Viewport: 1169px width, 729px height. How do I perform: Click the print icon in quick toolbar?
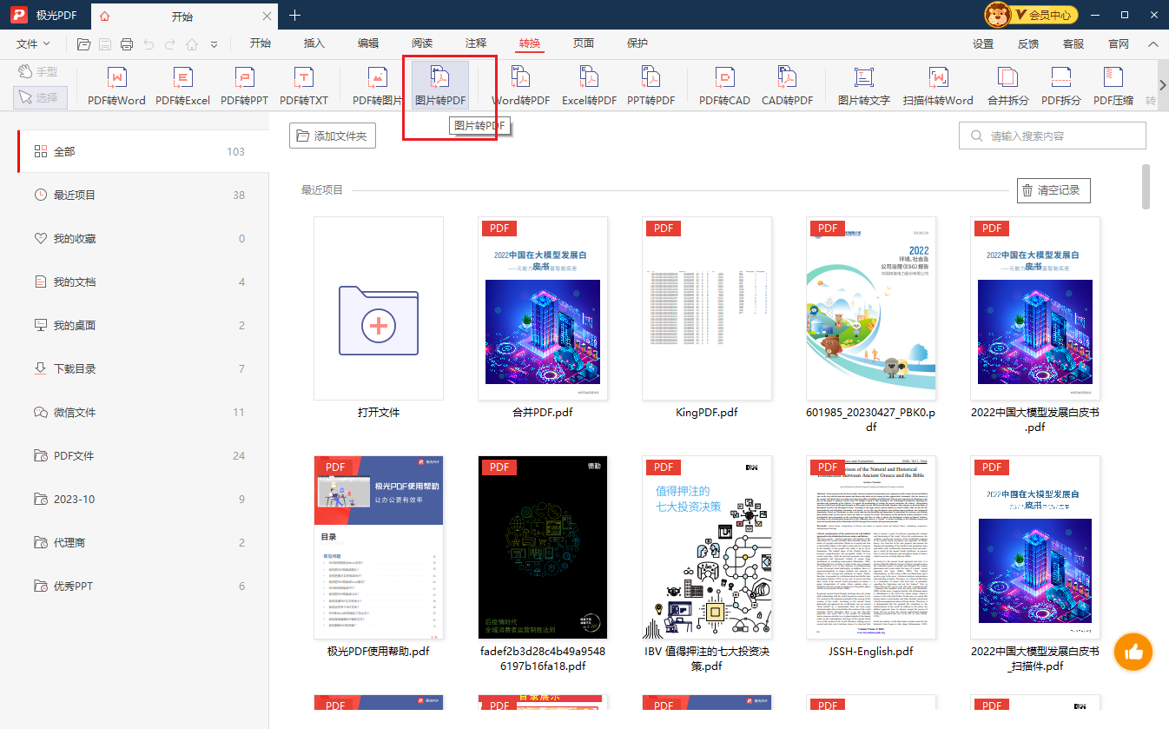(x=127, y=44)
